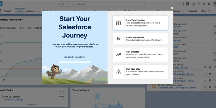Choose the Close More Deals arrow icon
Viewport: 216px width, 108px height.
click(118, 39)
